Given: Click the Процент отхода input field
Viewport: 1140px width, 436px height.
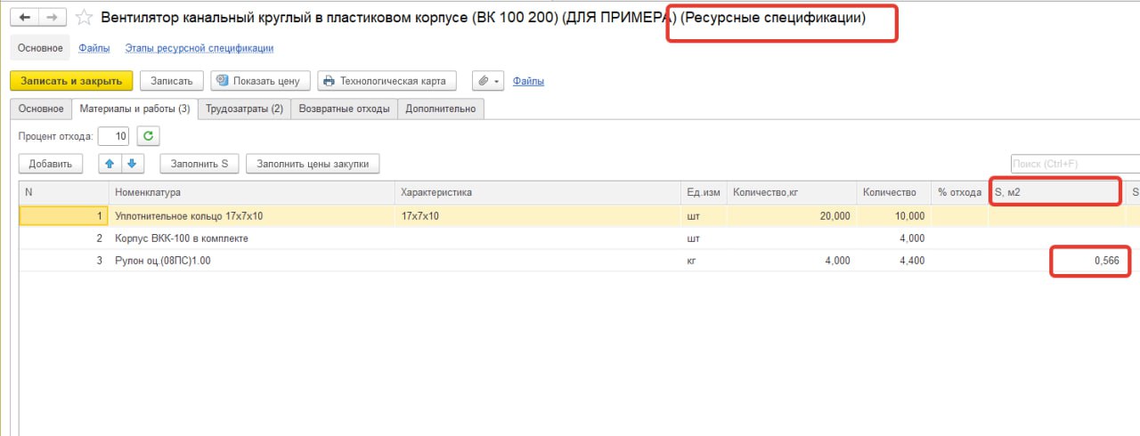Looking at the screenshot, I should click(x=113, y=136).
